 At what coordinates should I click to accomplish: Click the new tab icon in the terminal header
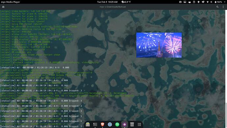point(3,7)
